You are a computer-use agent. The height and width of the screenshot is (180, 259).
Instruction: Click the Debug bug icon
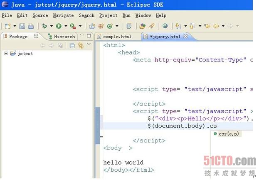coord(44,26)
